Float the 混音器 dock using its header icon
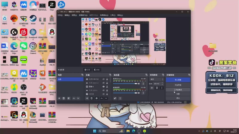The image size is (239, 134). tap(146, 75)
